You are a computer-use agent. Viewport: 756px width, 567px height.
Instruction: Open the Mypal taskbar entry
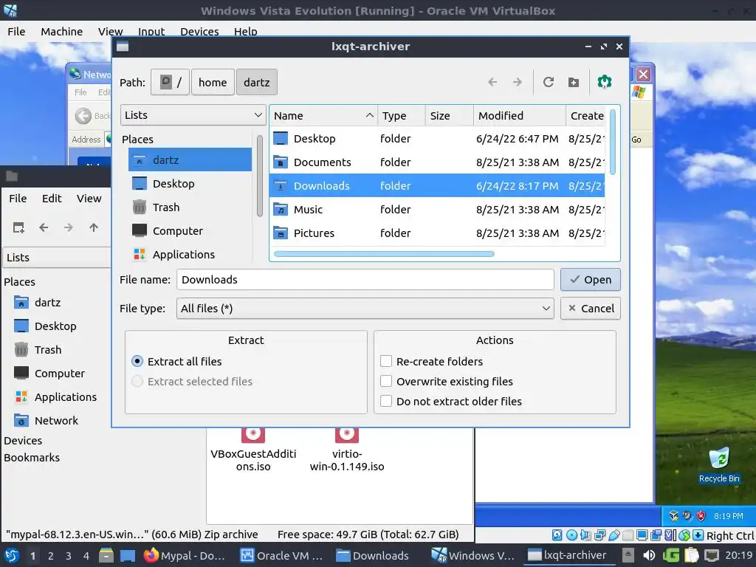185,555
